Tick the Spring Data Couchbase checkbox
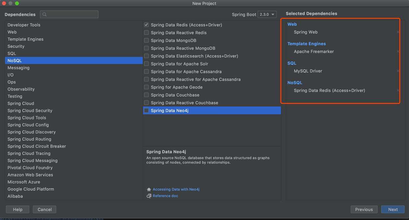This screenshot has width=409, height=220. point(146,95)
